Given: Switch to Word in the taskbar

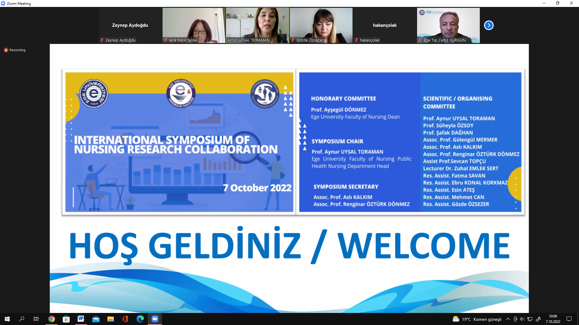Looking at the screenshot, I should (x=81, y=319).
